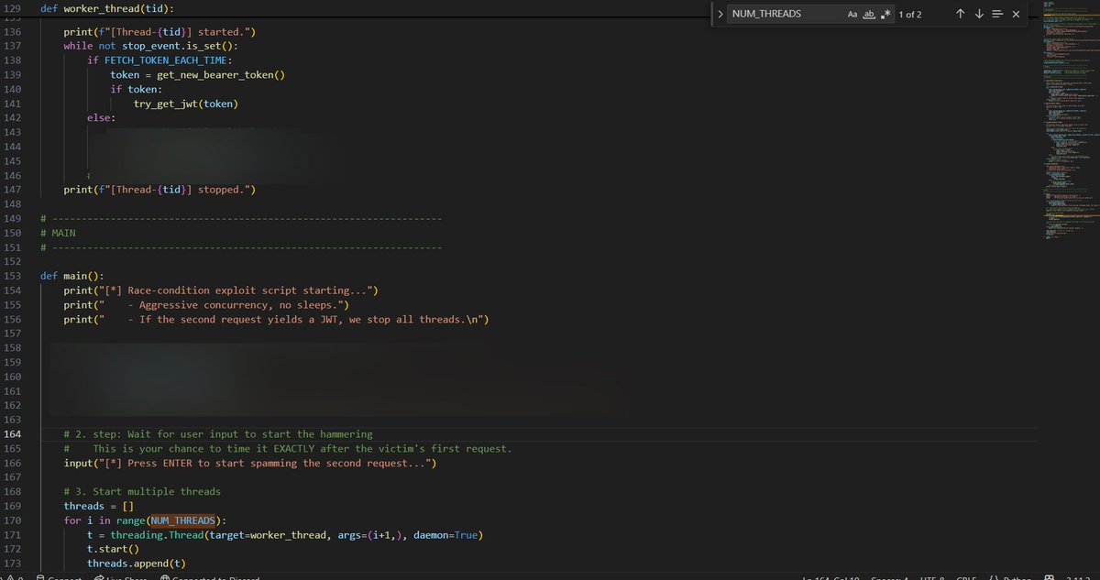The width and height of the screenshot is (1100, 580).
Task: Expand the replace field chevron
Action: (720, 15)
